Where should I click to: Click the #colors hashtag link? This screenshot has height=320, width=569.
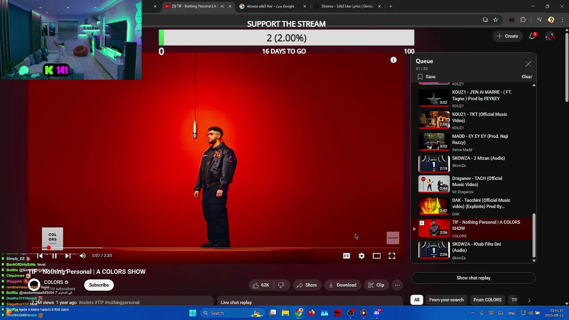click(x=86, y=302)
